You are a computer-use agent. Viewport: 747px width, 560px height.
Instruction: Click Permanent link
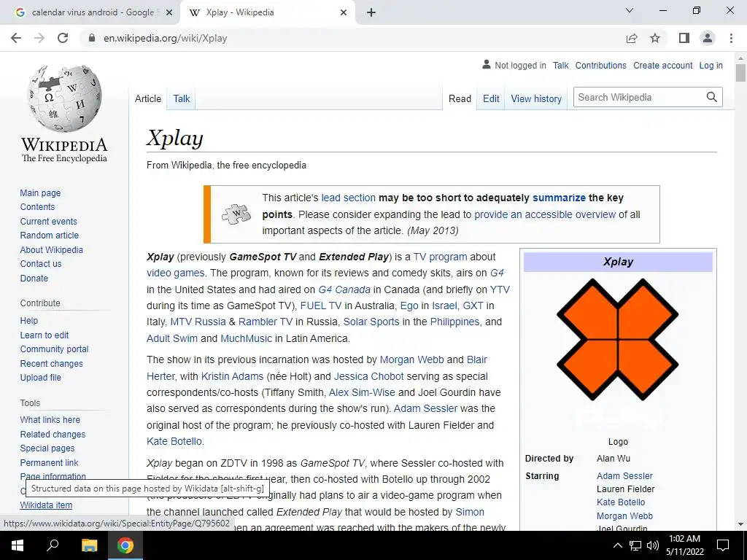pos(49,462)
